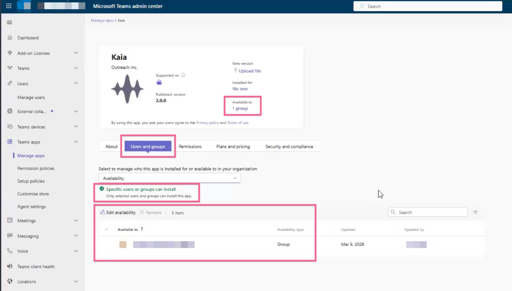Click the Teams apps grid icon
Screen dimensions: 512x291
pos(10,142)
